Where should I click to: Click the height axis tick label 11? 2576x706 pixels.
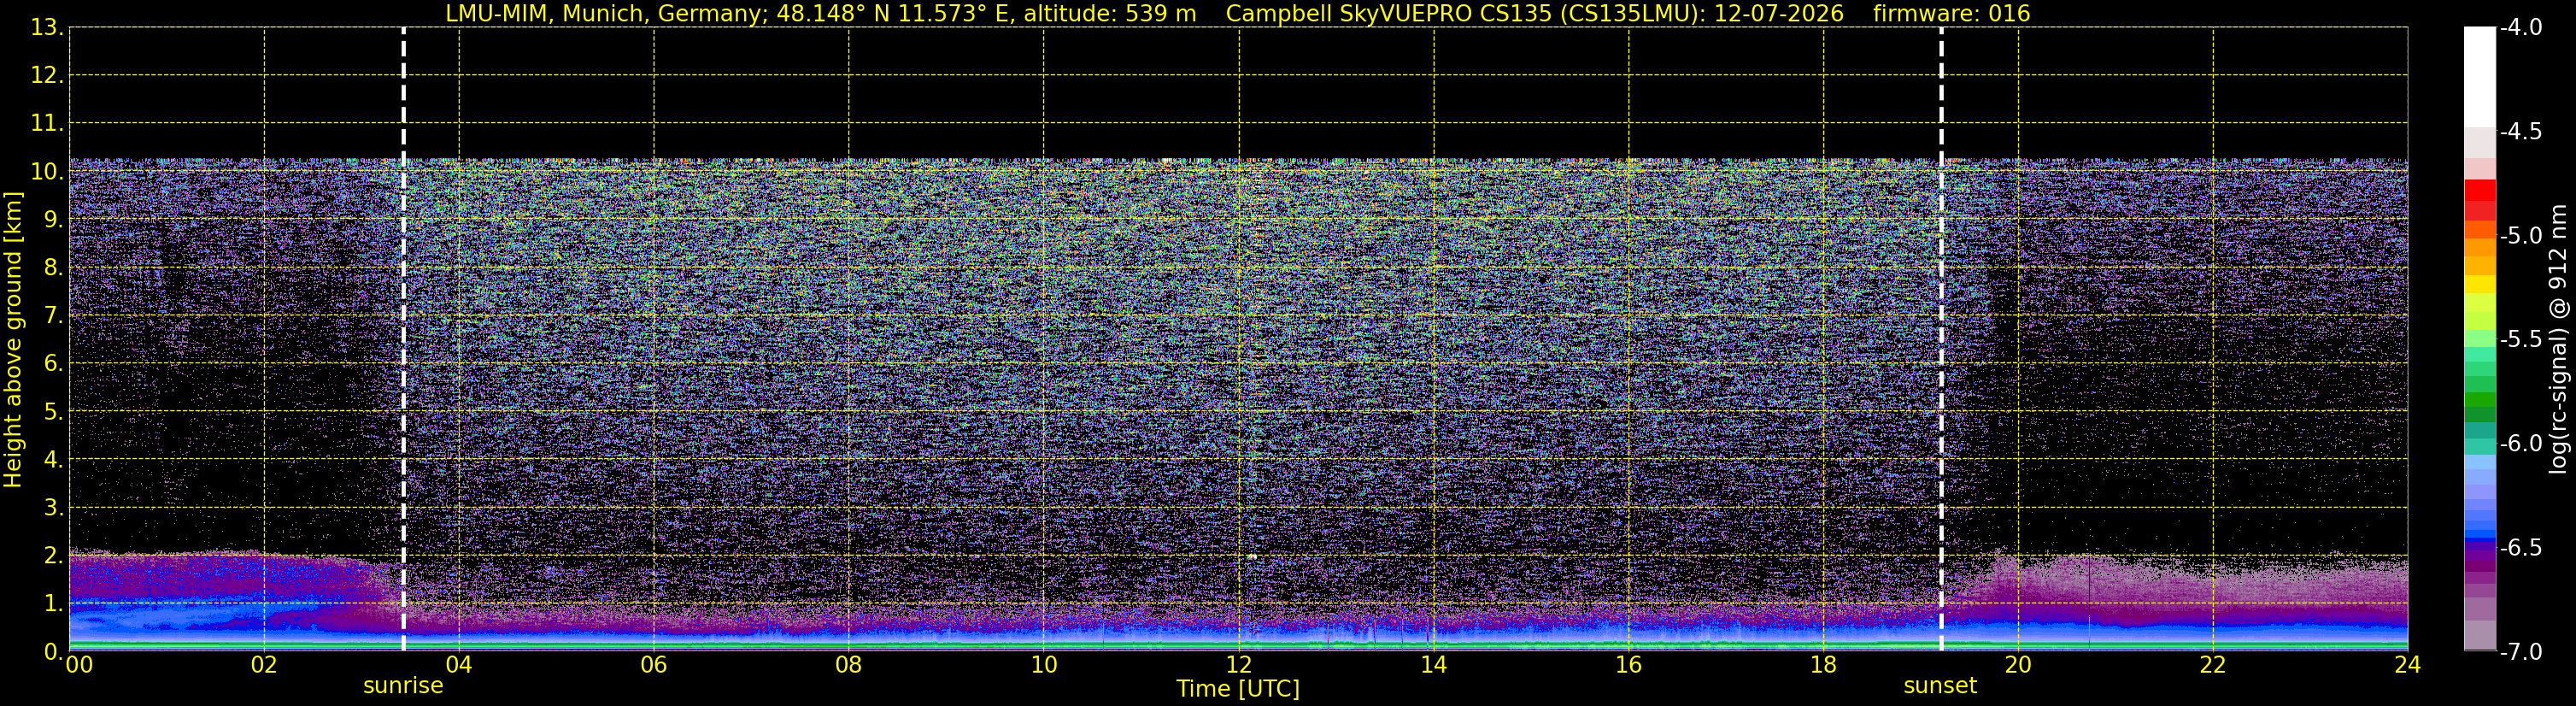click(47, 124)
